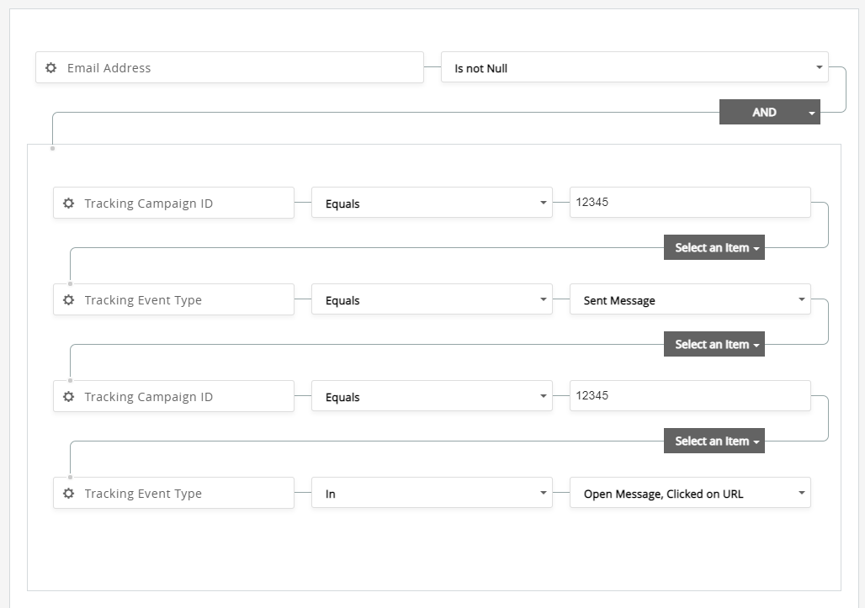Click the middle "Select an Item" button
This screenshot has height=608, width=865.
click(x=714, y=345)
